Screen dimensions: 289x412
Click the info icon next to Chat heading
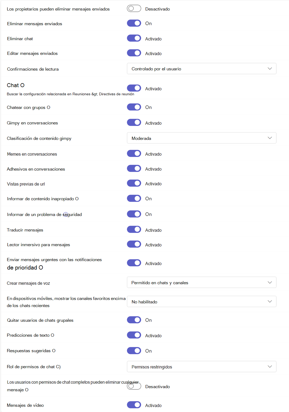point(22,85)
